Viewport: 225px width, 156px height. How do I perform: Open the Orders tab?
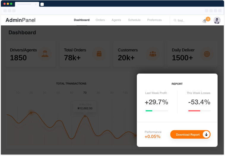point(100,20)
